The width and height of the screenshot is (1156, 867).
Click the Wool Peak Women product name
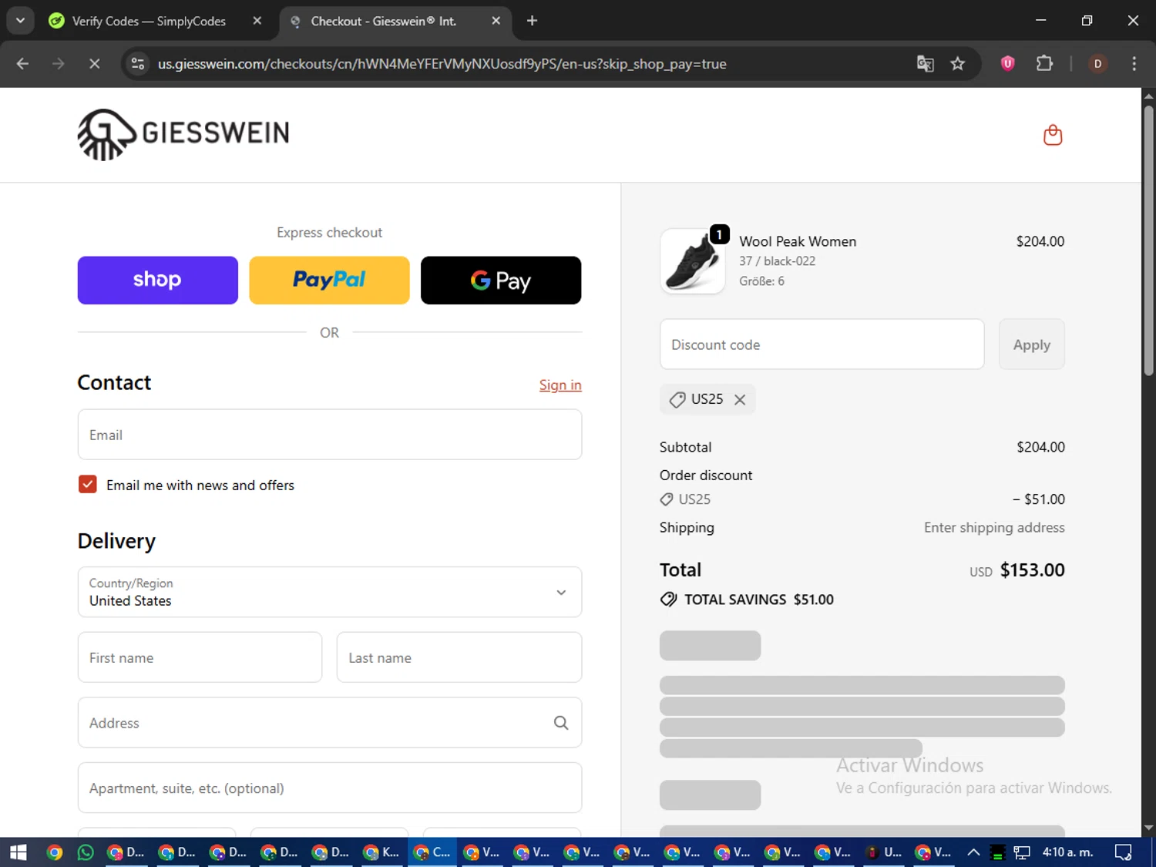click(x=798, y=241)
